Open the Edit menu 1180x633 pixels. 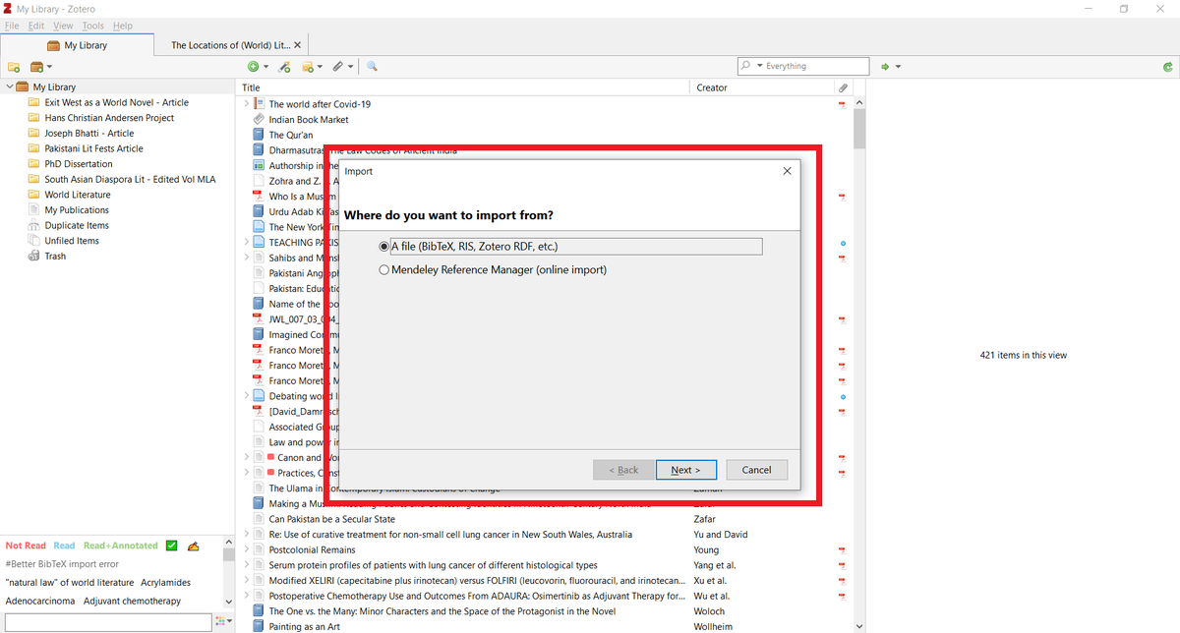click(36, 26)
